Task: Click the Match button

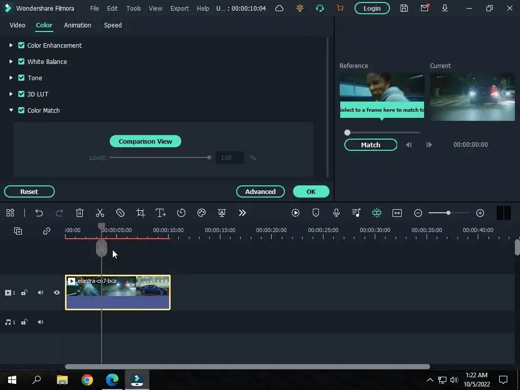Action: coord(370,145)
